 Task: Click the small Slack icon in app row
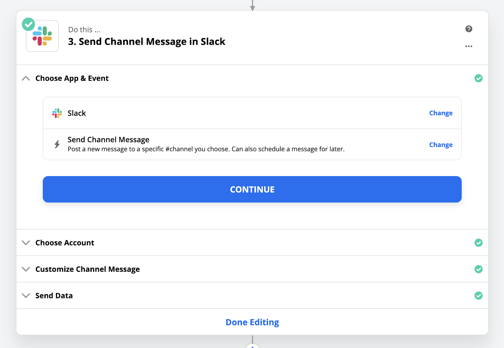click(x=57, y=113)
